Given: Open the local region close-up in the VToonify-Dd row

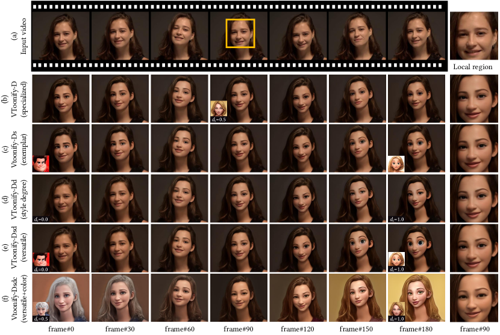Looking at the screenshot, I should pos(474,198).
